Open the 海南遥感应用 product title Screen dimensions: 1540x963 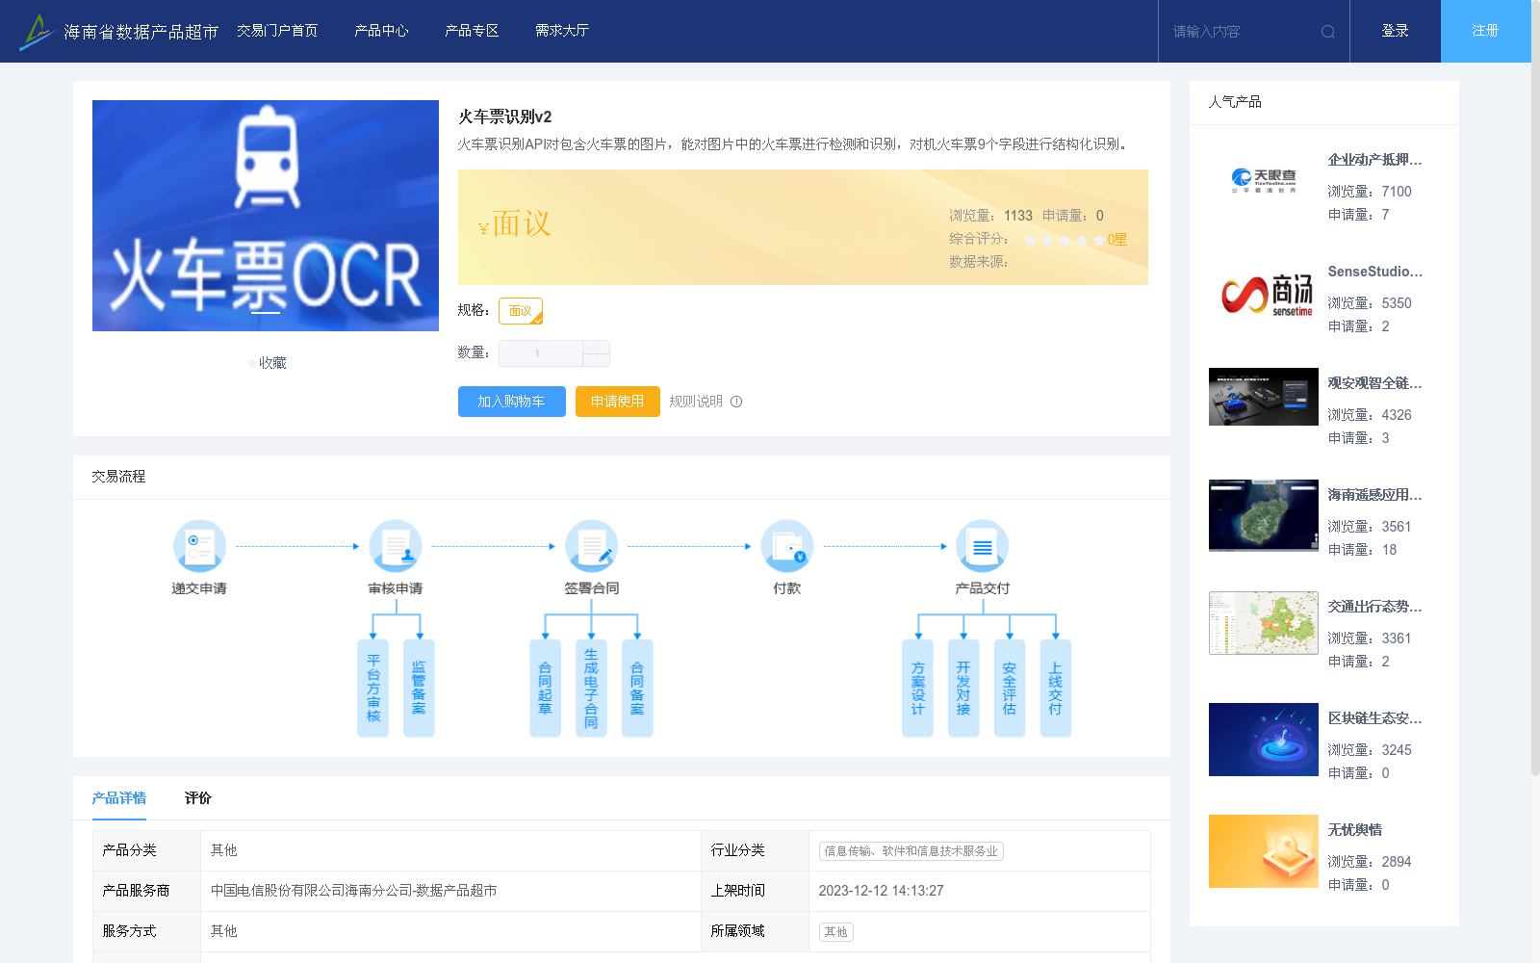coord(1374,495)
